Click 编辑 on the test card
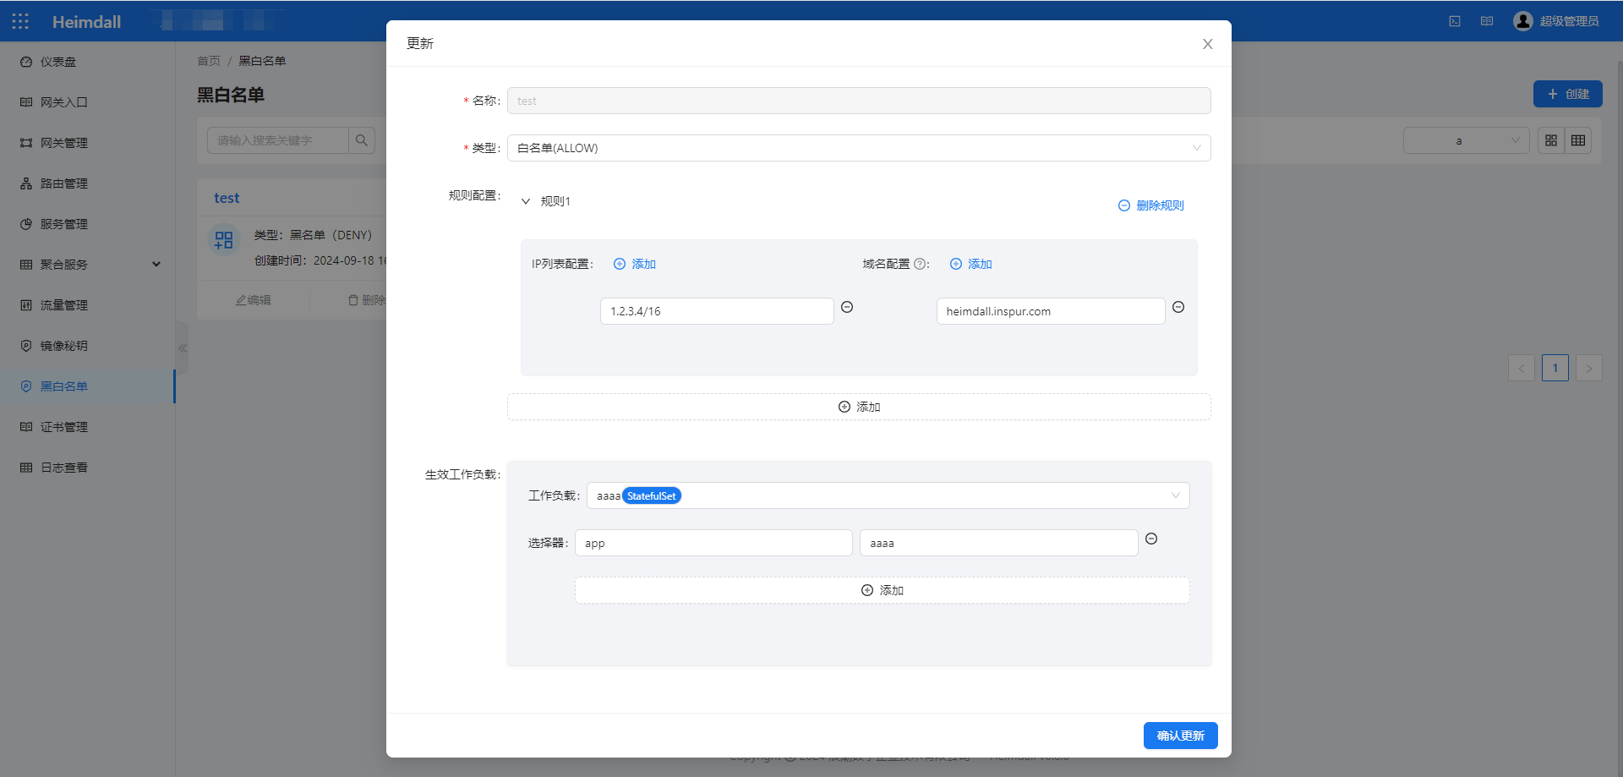Image resolution: width=1623 pixels, height=777 pixels. (254, 300)
